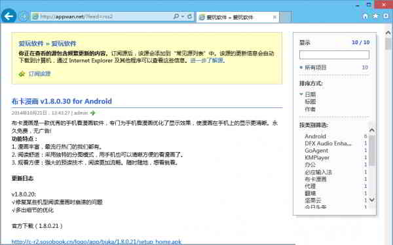Filter feed by 代理 category

pos(310,186)
